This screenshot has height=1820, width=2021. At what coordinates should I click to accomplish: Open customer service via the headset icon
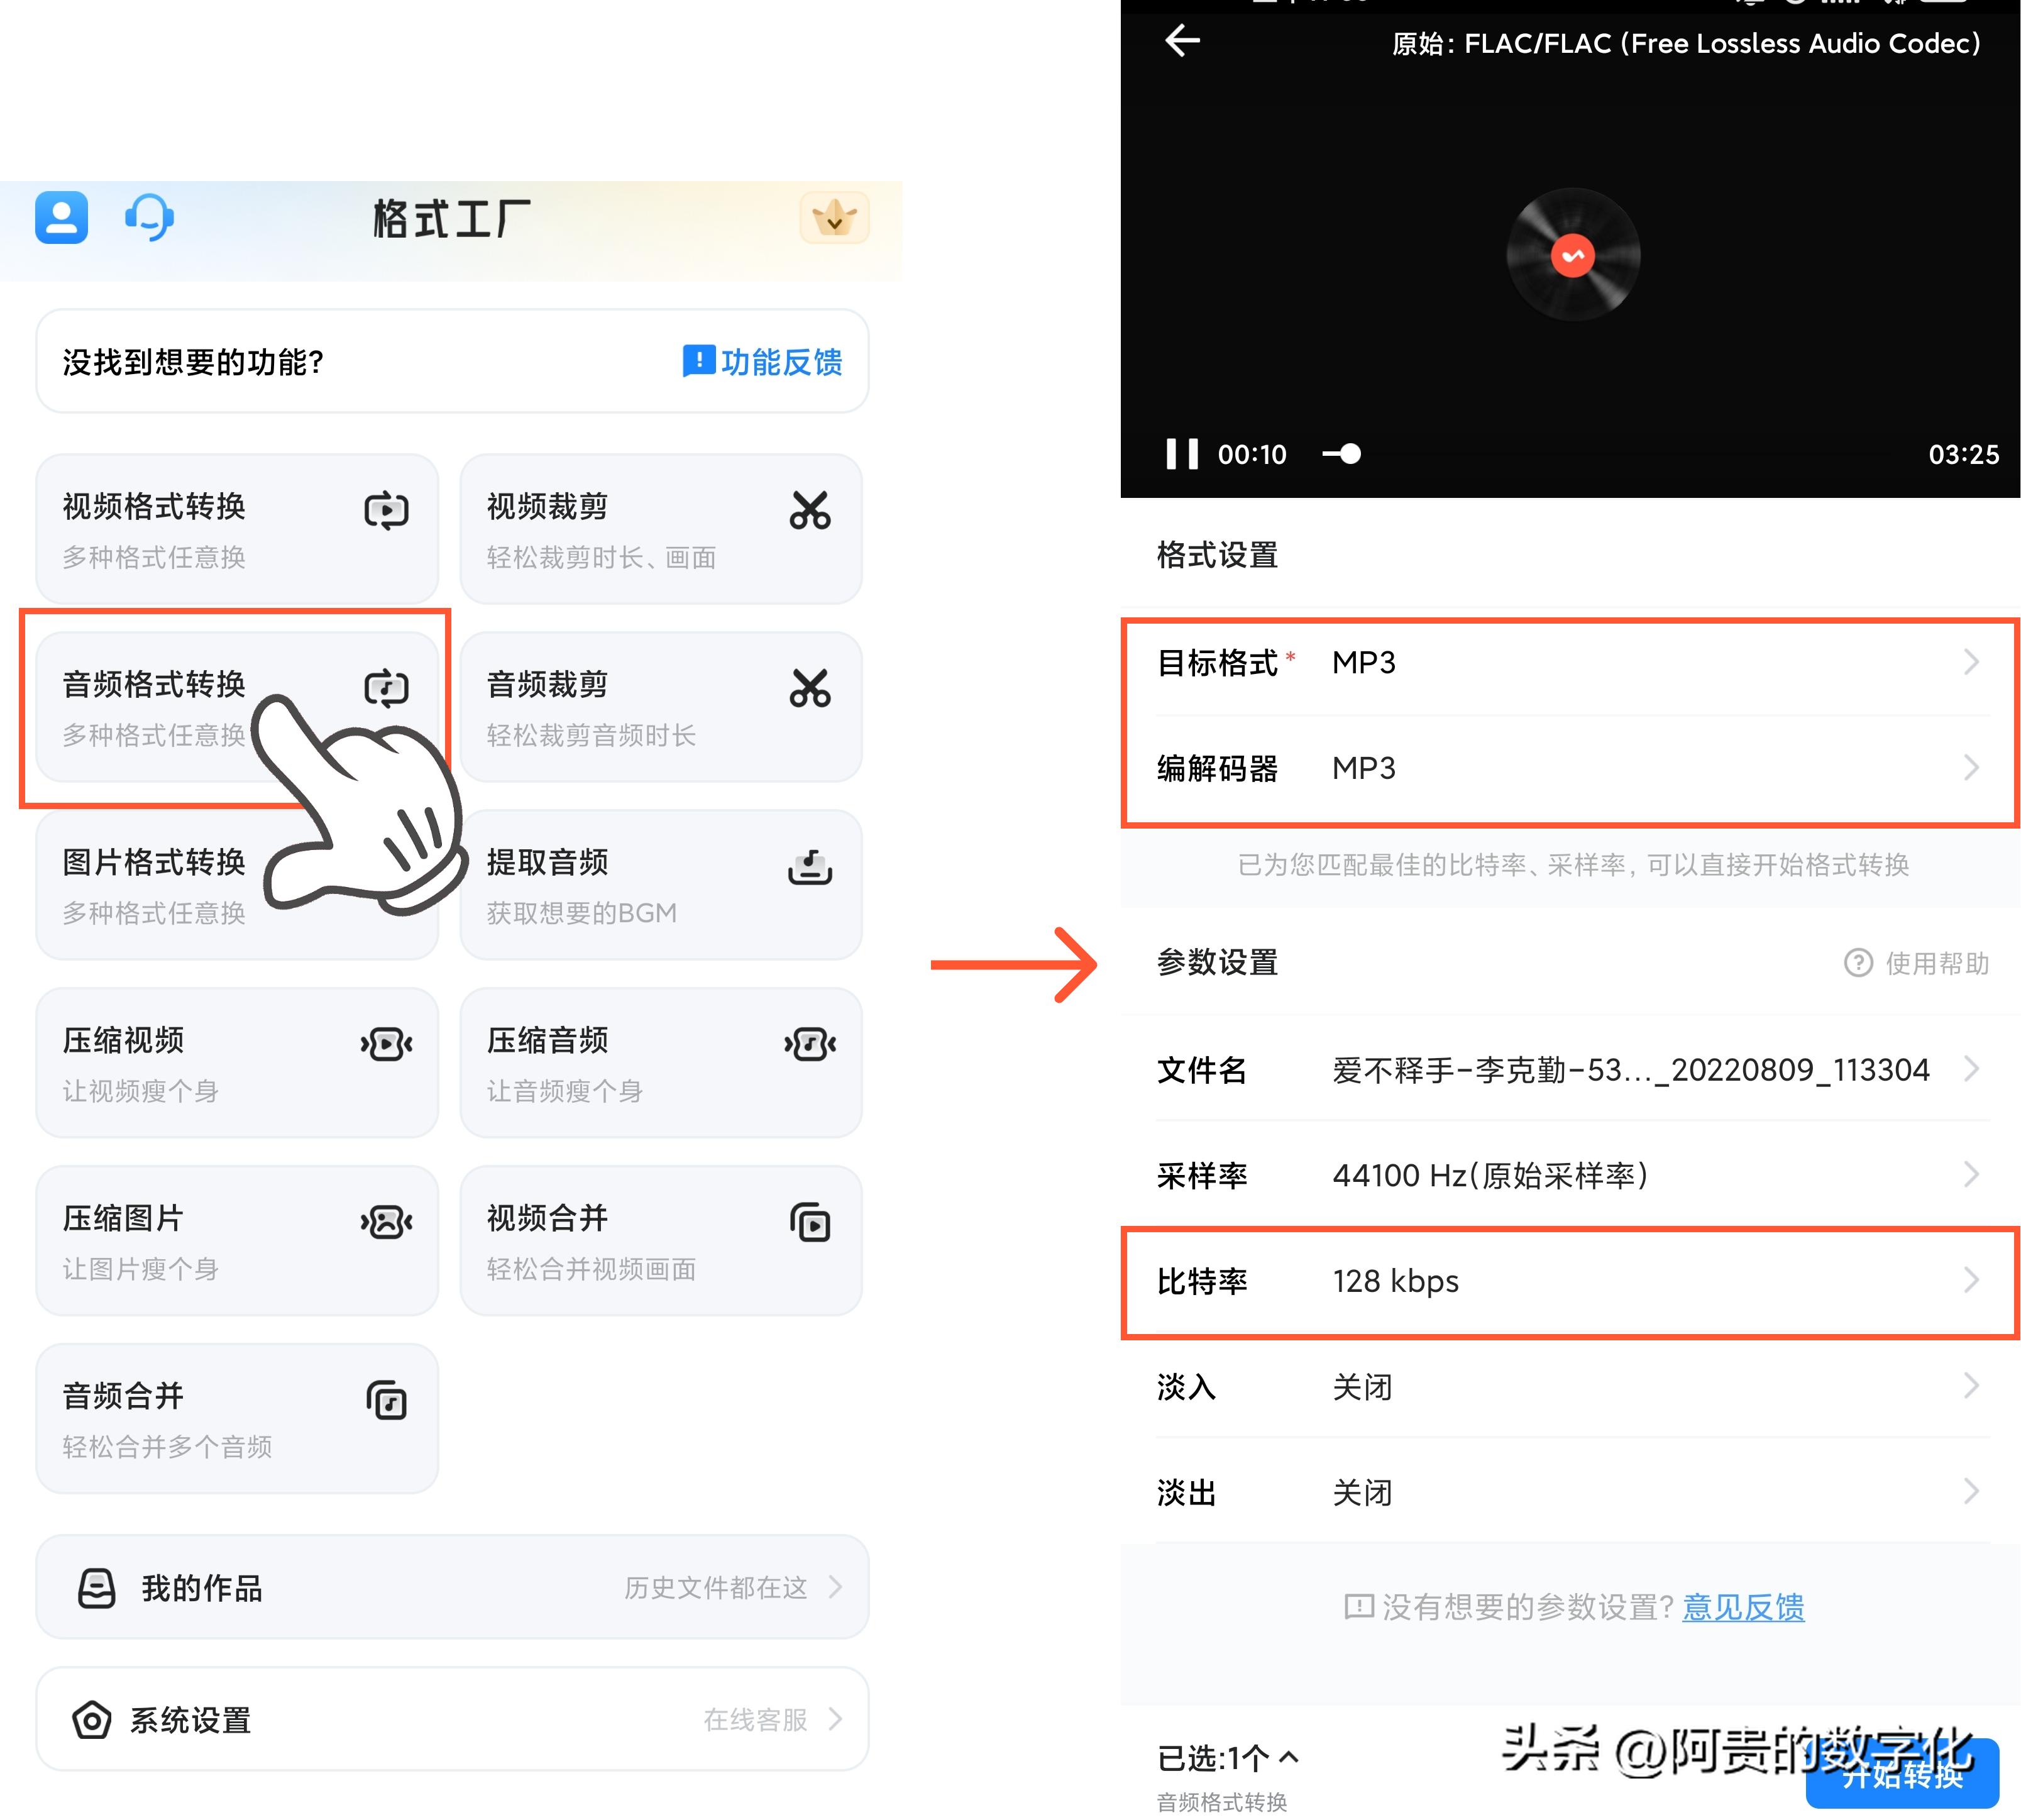[148, 218]
